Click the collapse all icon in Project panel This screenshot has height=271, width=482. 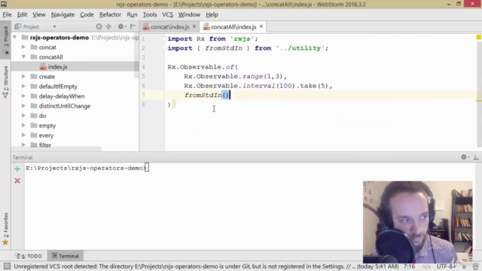pyautogui.click(x=108, y=27)
